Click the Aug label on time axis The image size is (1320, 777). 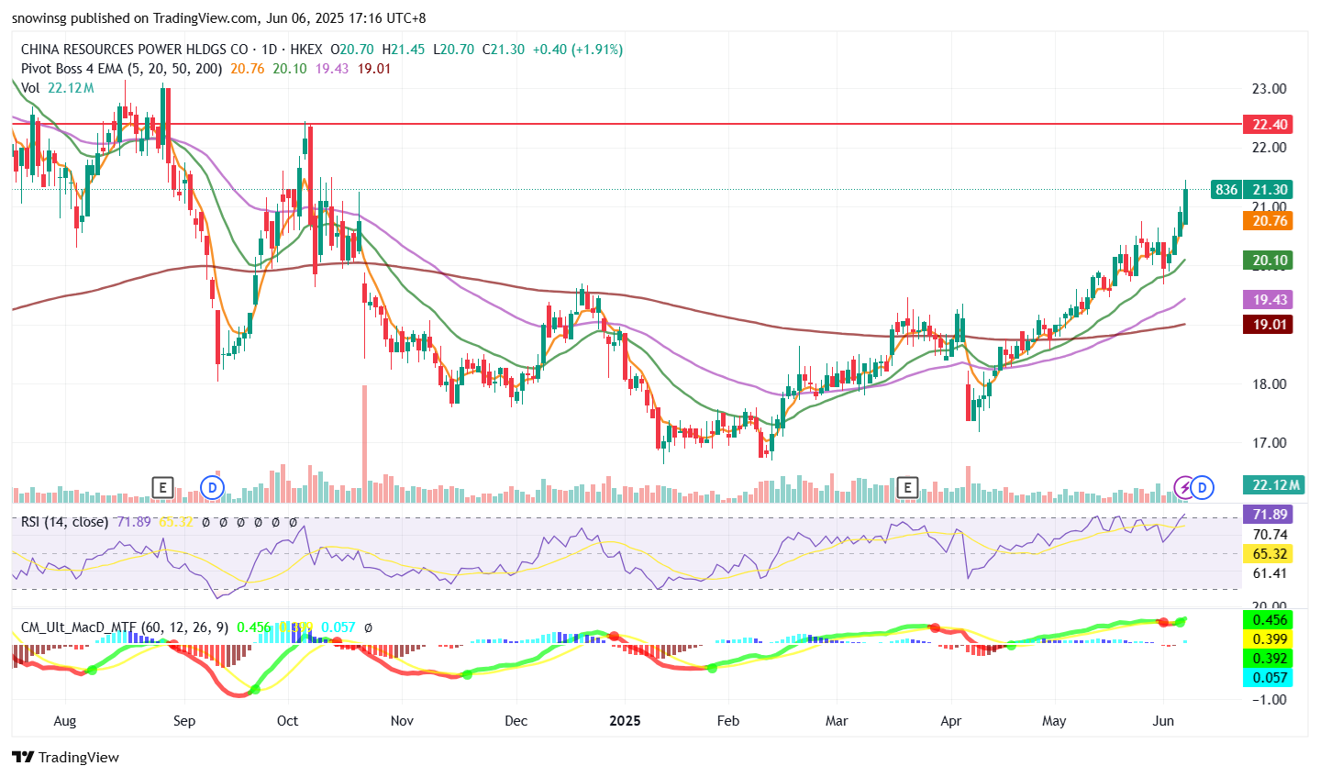point(65,721)
